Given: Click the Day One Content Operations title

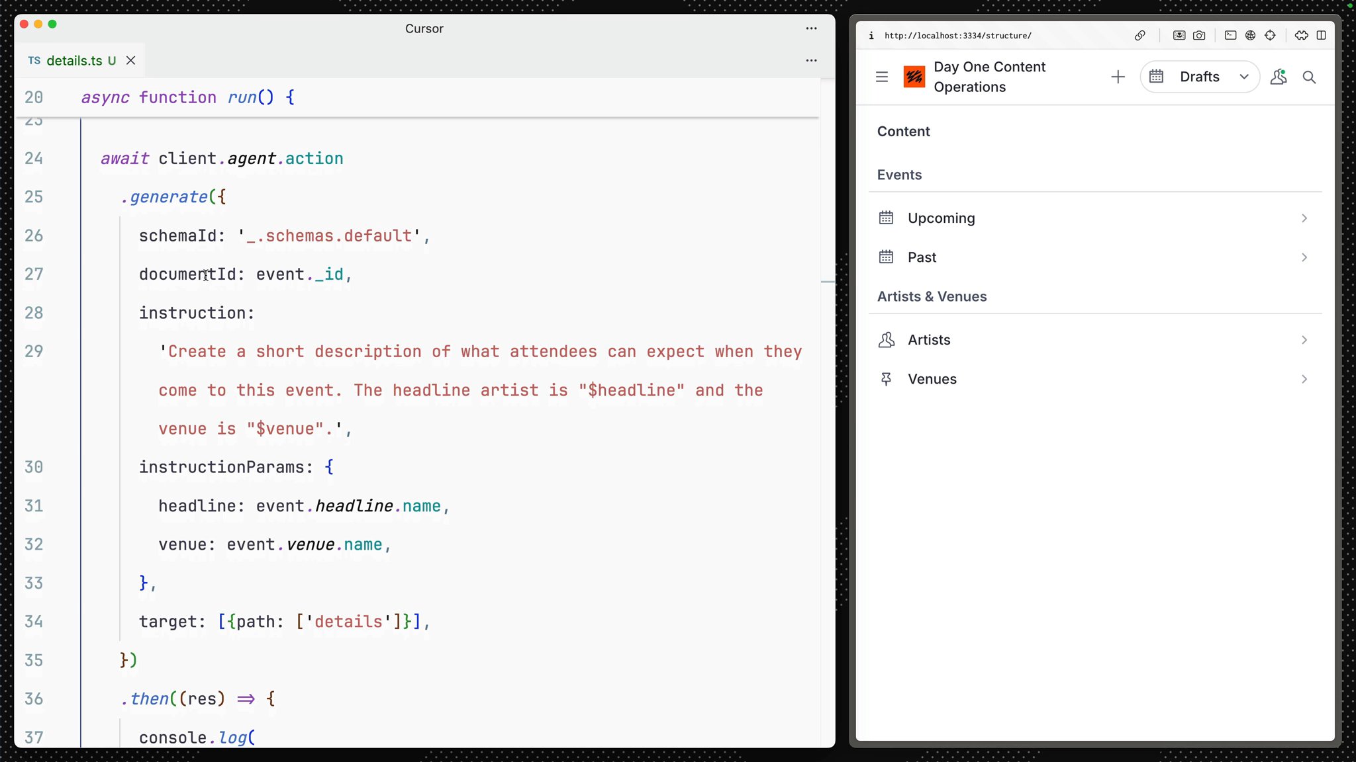Looking at the screenshot, I should pos(989,77).
